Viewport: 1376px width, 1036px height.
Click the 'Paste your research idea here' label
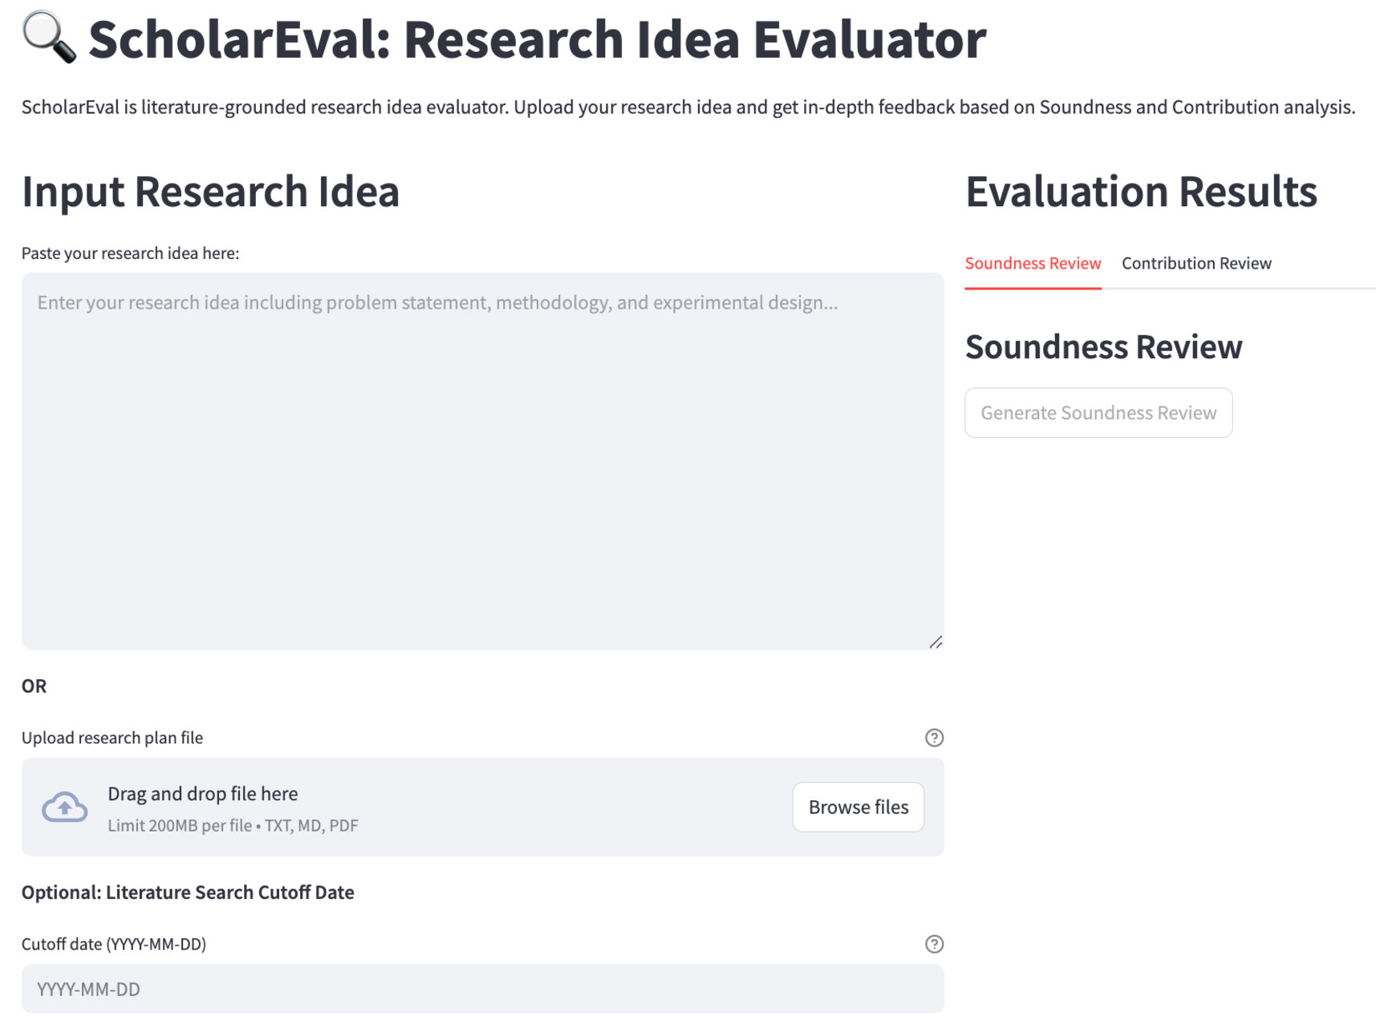(x=130, y=253)
